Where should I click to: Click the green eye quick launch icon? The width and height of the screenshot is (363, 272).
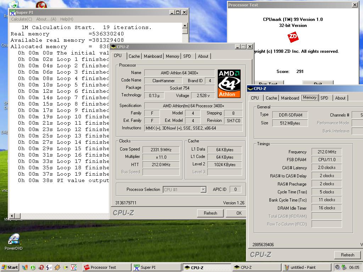click(66, 267)
